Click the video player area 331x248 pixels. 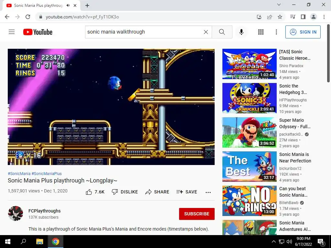tap(111, 107)
